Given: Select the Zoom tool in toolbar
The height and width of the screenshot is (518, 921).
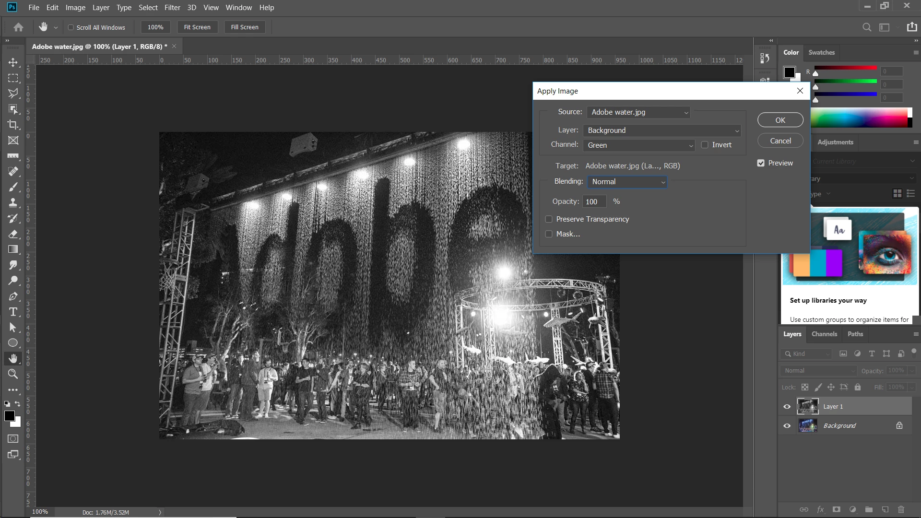Looking at the screenshot, I should pyautogui.click(x=13, y=374).
